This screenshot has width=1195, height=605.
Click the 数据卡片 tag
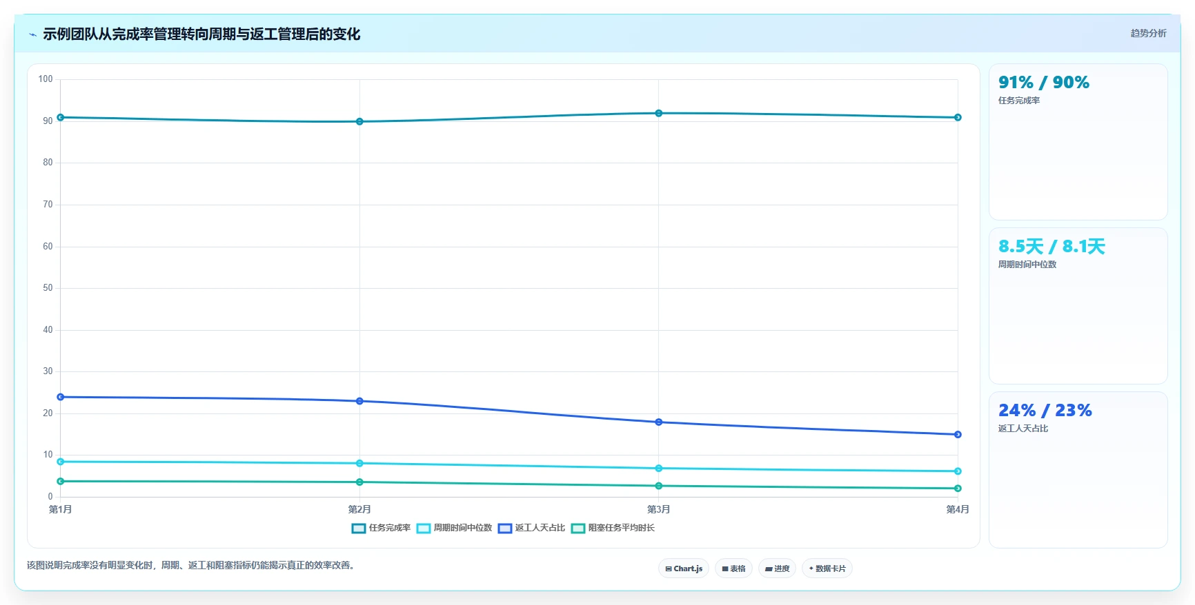tap(827, 568)
